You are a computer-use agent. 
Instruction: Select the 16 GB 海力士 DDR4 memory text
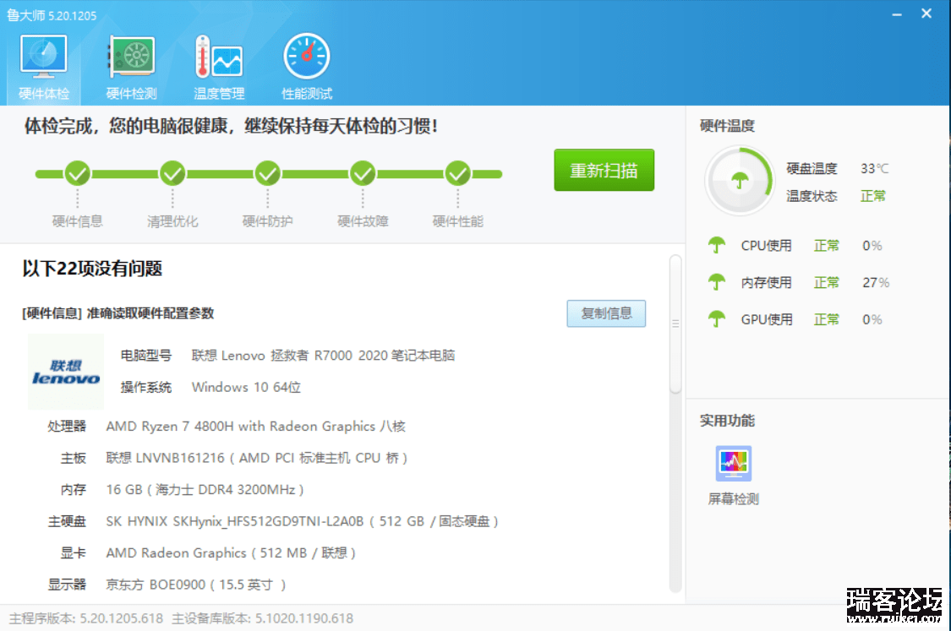[205, 489]
